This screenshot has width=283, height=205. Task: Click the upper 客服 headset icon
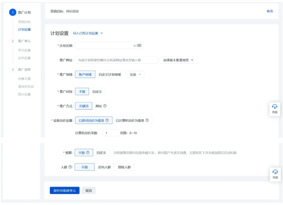(x=274, y=106)
